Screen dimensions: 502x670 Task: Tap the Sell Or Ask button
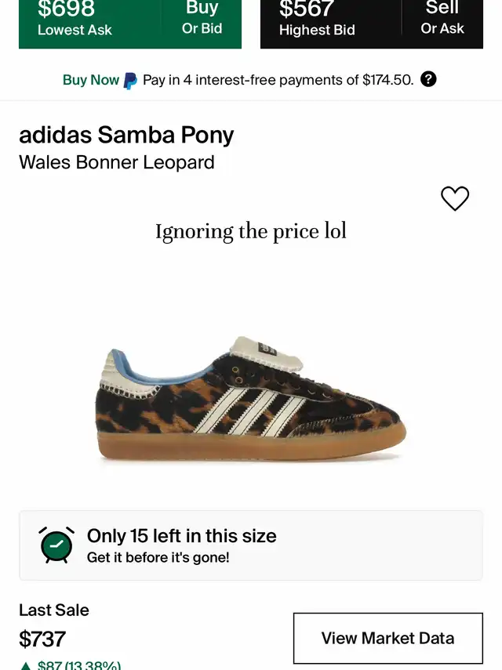point(442,18)
